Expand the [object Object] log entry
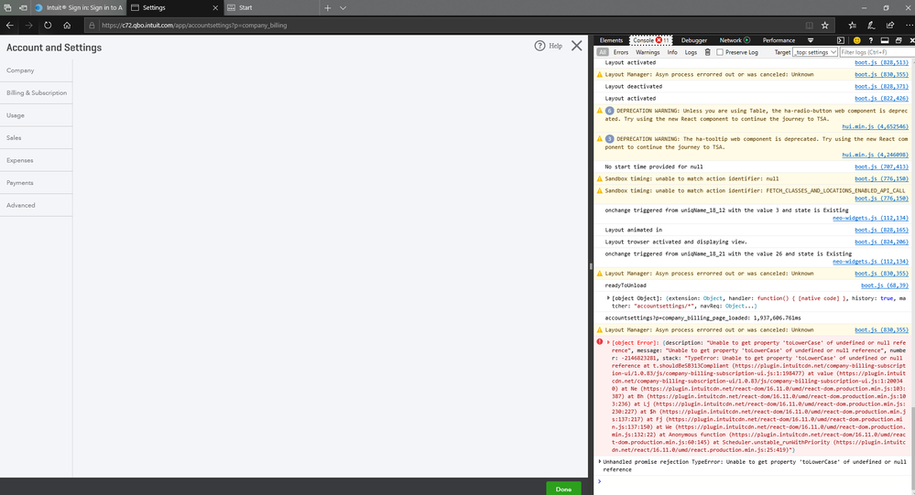The height and width of the screenshot is (495, 915). 608,298
